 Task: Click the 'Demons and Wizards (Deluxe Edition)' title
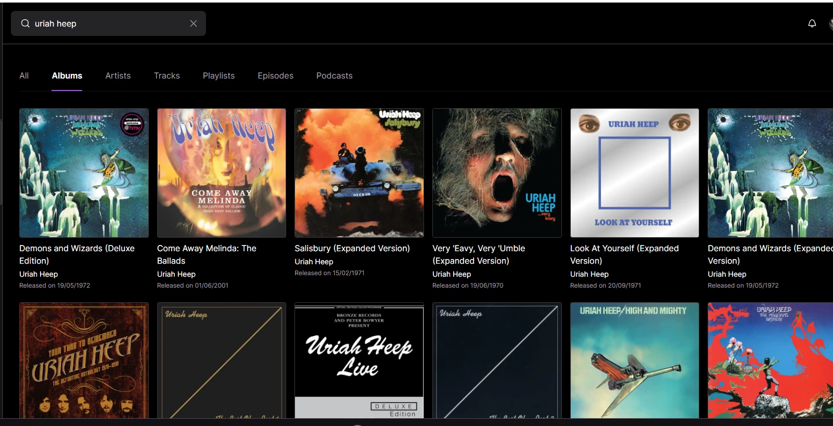tap(77, 254)
